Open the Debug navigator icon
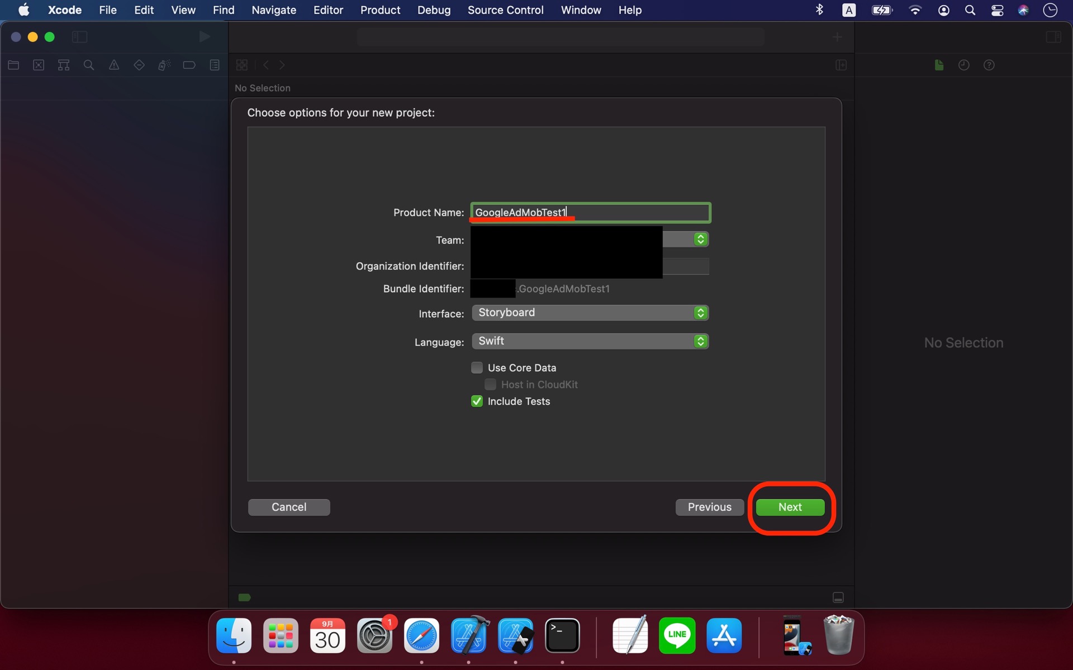The image size is (1073, 670). (x=164, y=65)
